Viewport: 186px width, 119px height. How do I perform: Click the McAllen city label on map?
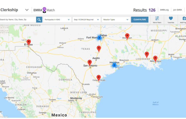(x=92, y=94)
